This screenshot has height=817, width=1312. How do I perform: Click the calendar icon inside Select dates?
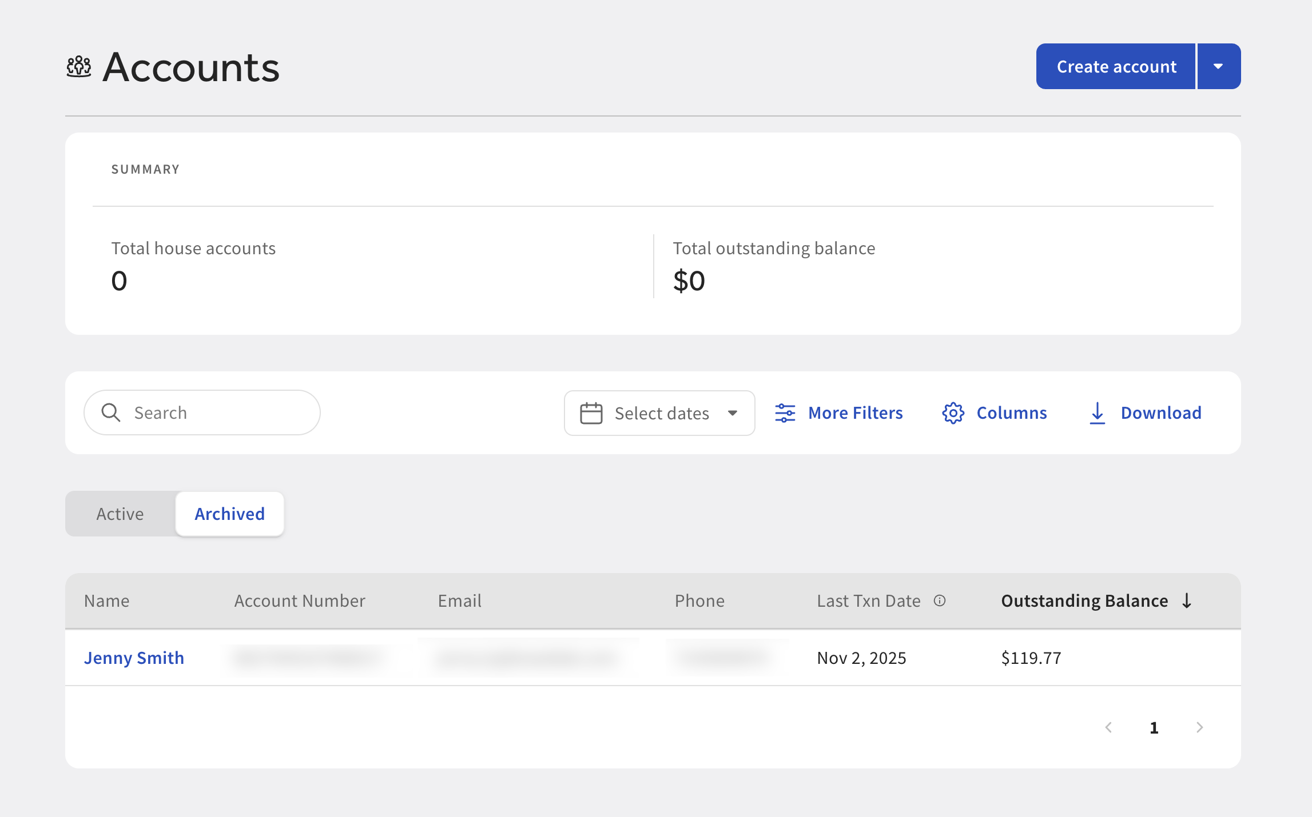[590, 412]
